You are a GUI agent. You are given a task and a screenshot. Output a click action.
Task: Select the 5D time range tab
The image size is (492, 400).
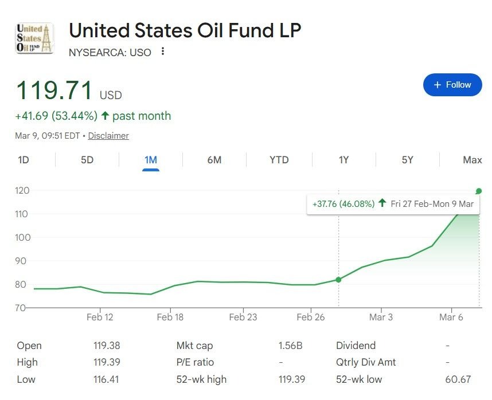point(87,160)
